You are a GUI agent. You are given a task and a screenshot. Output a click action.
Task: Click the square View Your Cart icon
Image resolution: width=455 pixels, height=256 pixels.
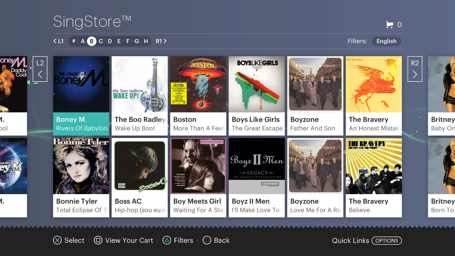click(98, 240)
